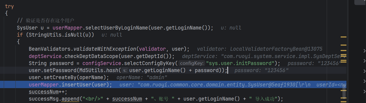This screenshot has height=103, width=366.
Task: Click the 'configKey:' parameter inlay hint
Action: pos(192,63)
